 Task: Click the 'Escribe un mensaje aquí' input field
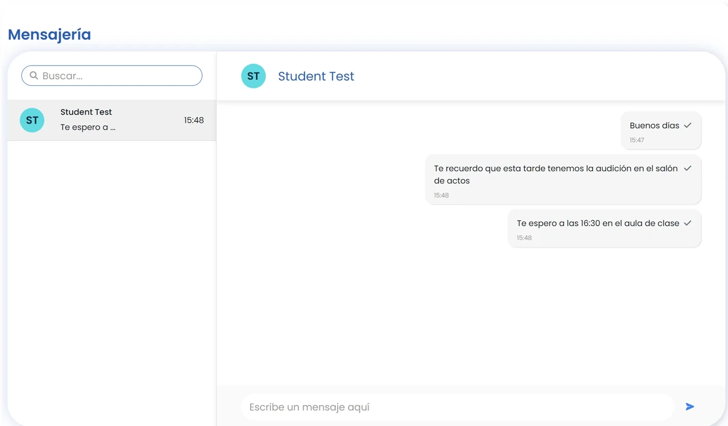click(457, 407)
